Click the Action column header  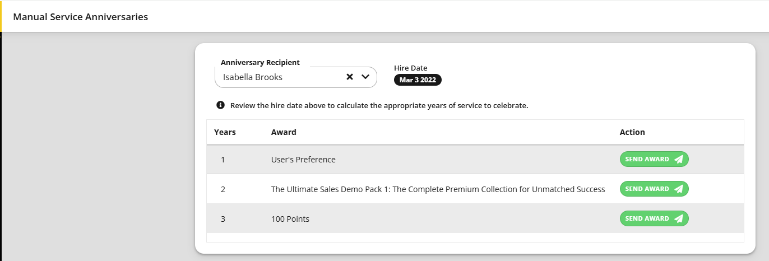(x=632, y=132)
